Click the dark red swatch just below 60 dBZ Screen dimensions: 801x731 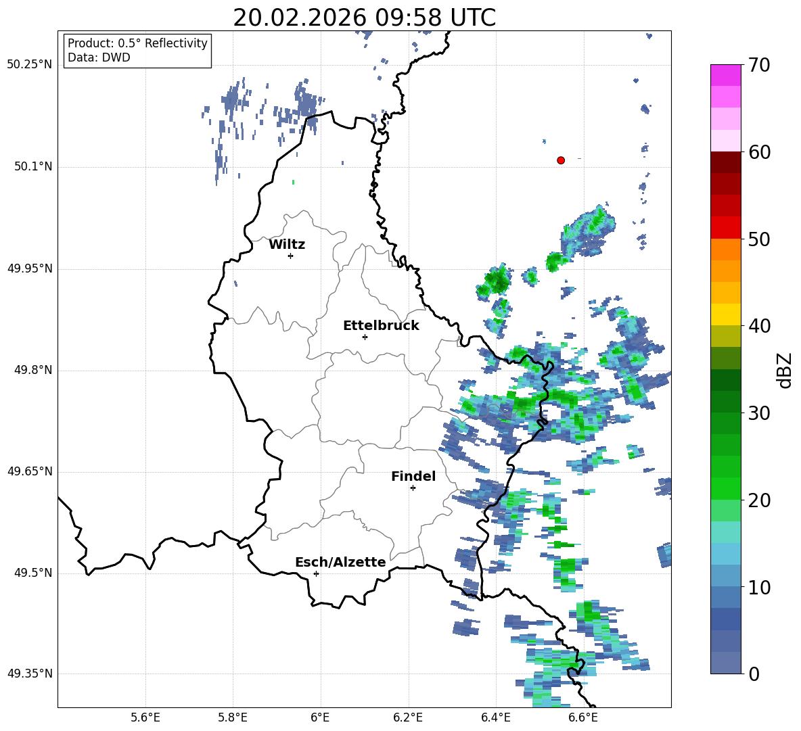click(x=726, y=162)
